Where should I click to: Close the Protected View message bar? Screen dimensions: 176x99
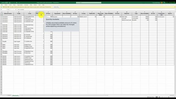pyautogui.click(x=175, y=7)
